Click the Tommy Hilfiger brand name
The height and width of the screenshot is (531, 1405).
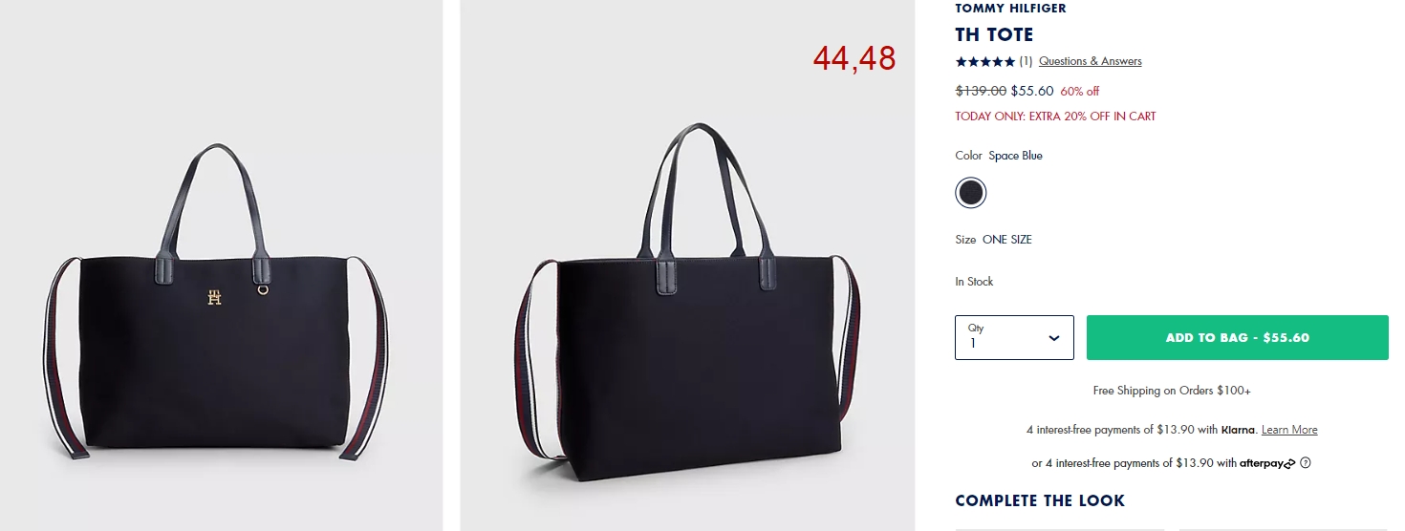pyautogui.click(x=1010, y=8)
